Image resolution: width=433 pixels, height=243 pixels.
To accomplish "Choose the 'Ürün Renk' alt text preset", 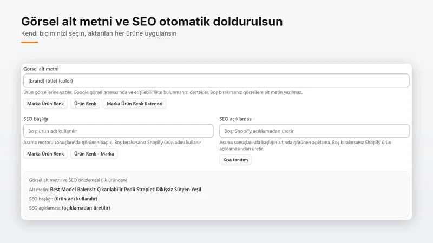I will [85, 104].
